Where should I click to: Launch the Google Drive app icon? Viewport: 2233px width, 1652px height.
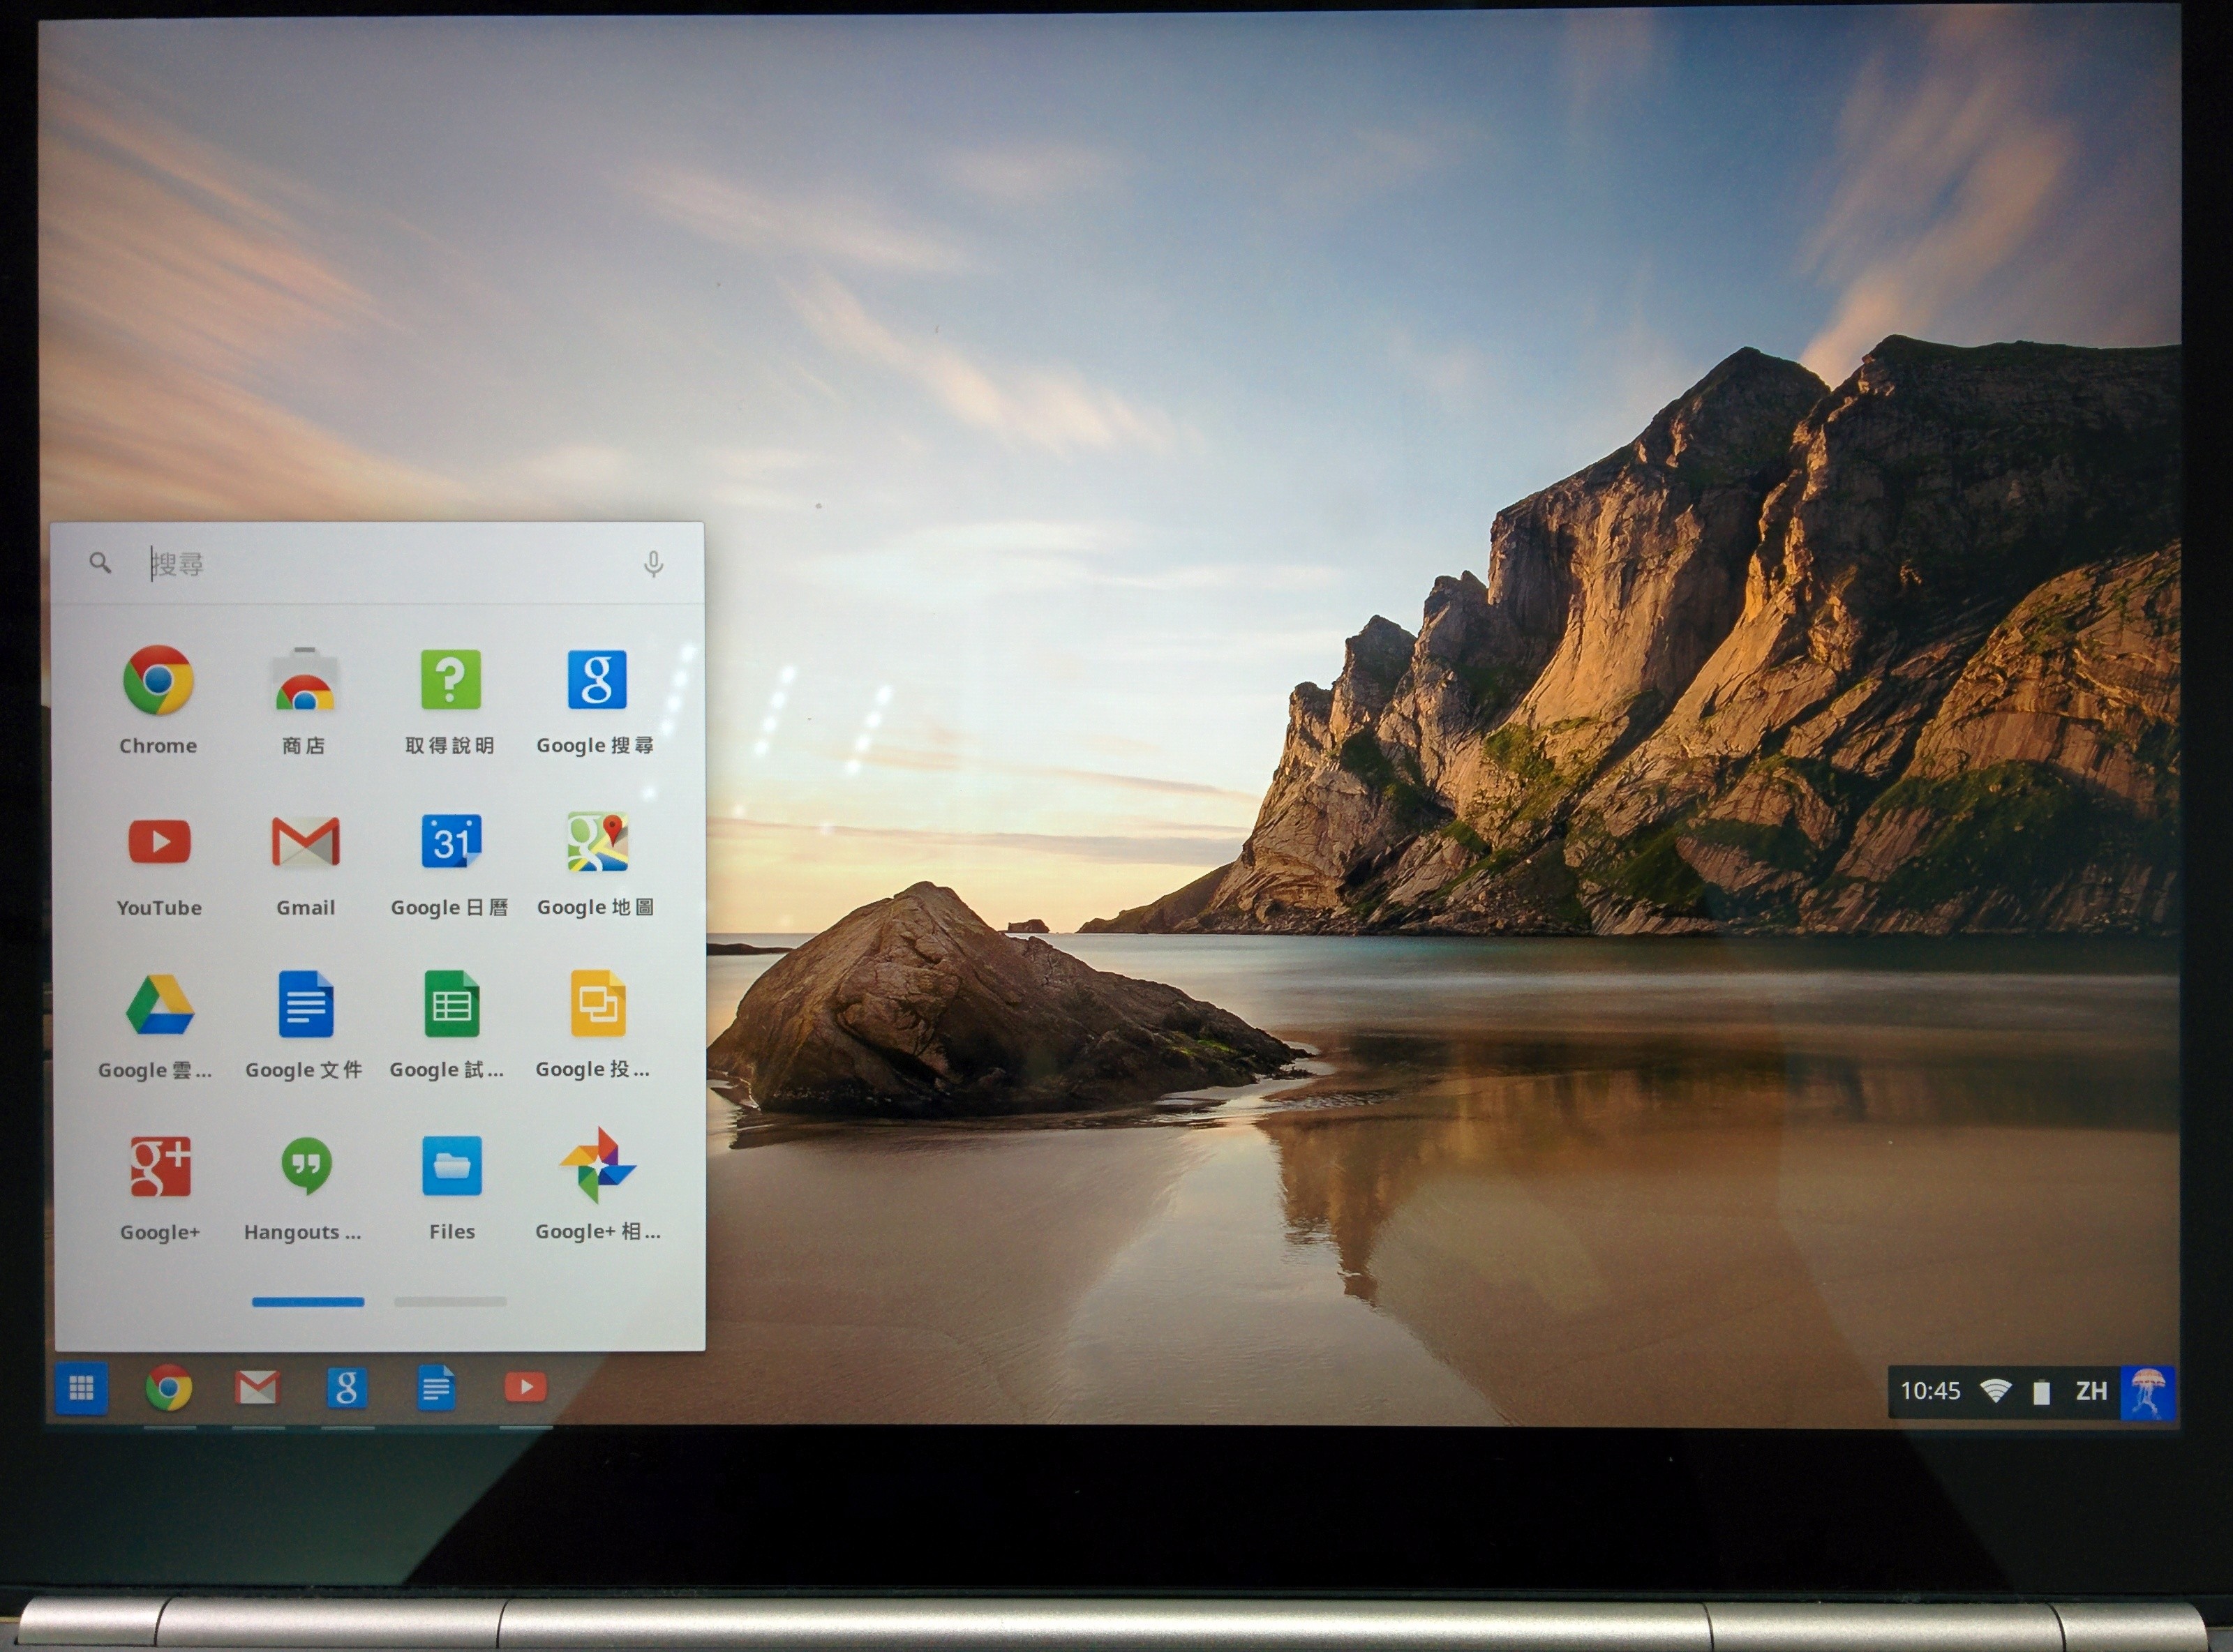(x=159, y=1004)
